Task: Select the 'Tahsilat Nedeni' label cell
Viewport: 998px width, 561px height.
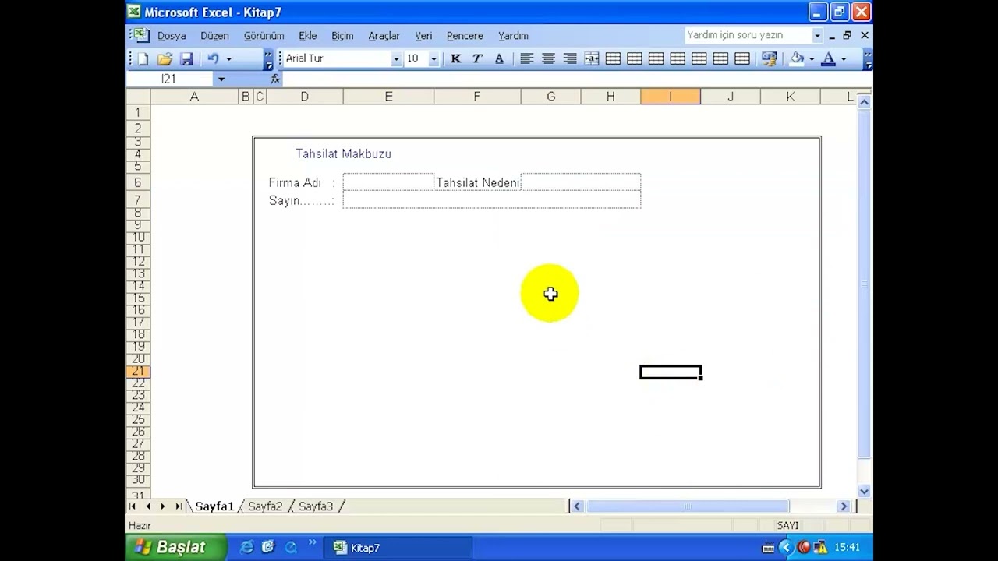Action: click(x=477, y=183)
